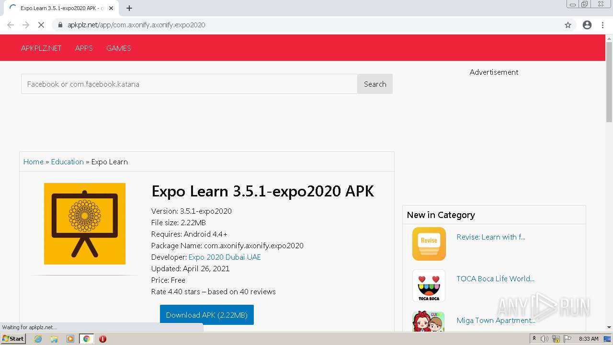Launch Internet Explorer from taskbar
The image size is (613, 345).
point(38,339)
